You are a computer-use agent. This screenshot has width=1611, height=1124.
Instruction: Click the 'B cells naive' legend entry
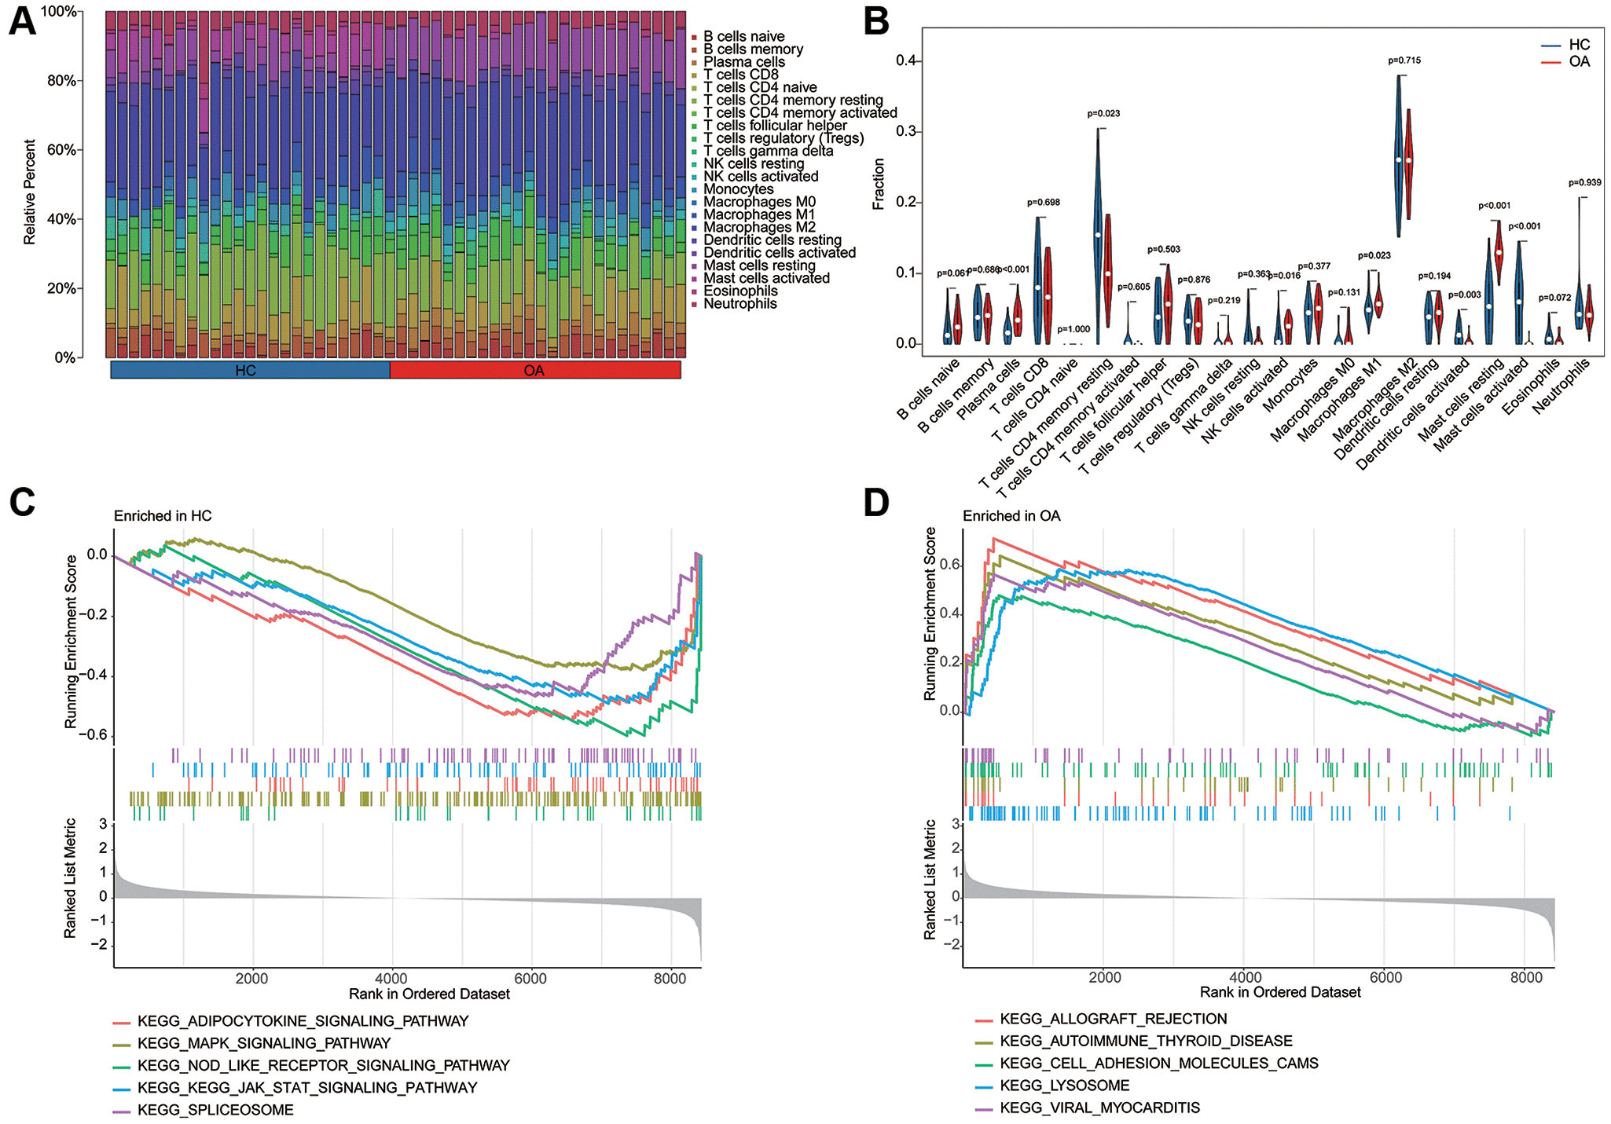click(x=738, y=37)
